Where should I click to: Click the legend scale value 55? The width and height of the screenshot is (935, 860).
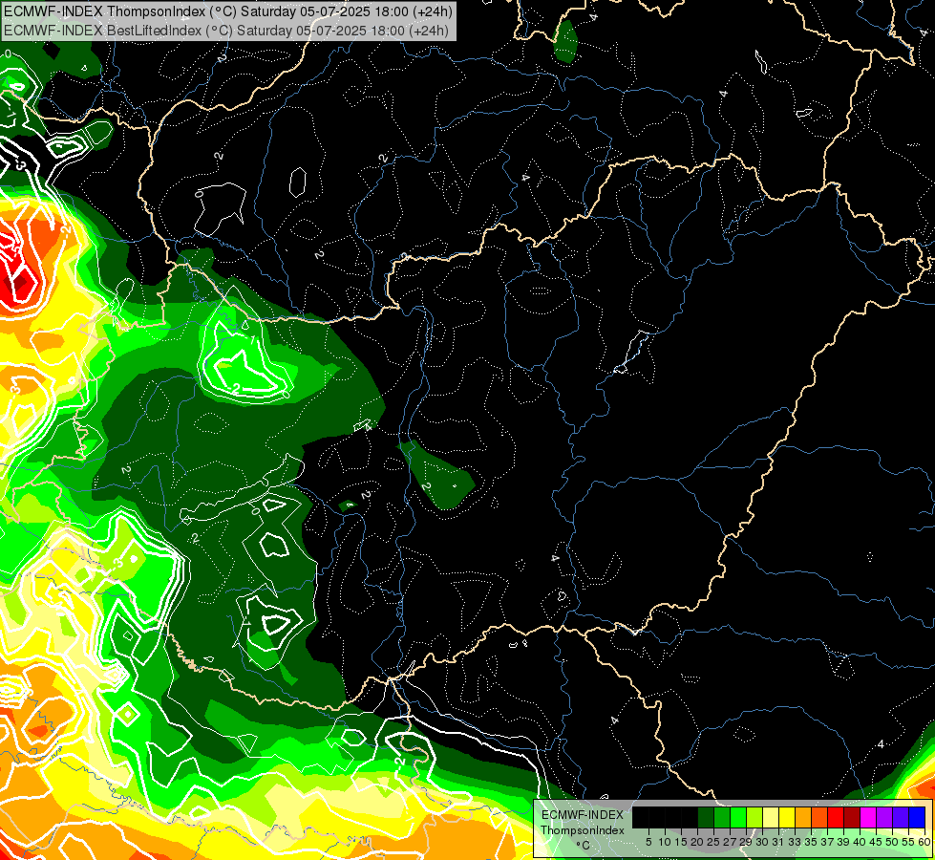point(909,842)
